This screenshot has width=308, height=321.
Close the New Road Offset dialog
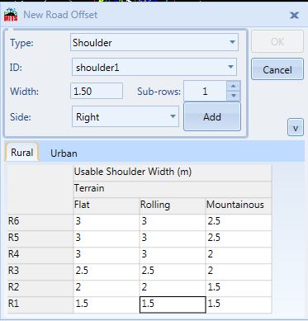[294, 15]
